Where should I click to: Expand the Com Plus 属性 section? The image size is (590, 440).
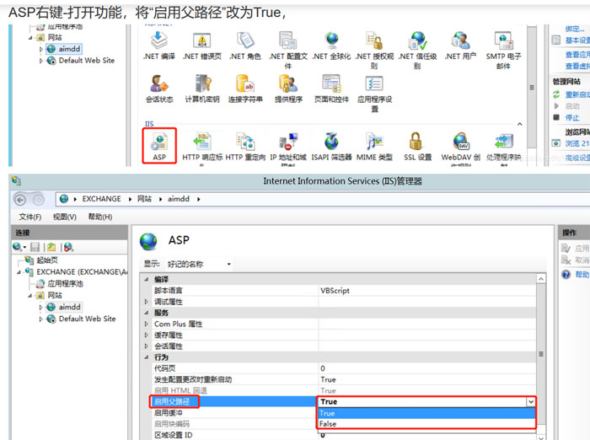point(148,324)
